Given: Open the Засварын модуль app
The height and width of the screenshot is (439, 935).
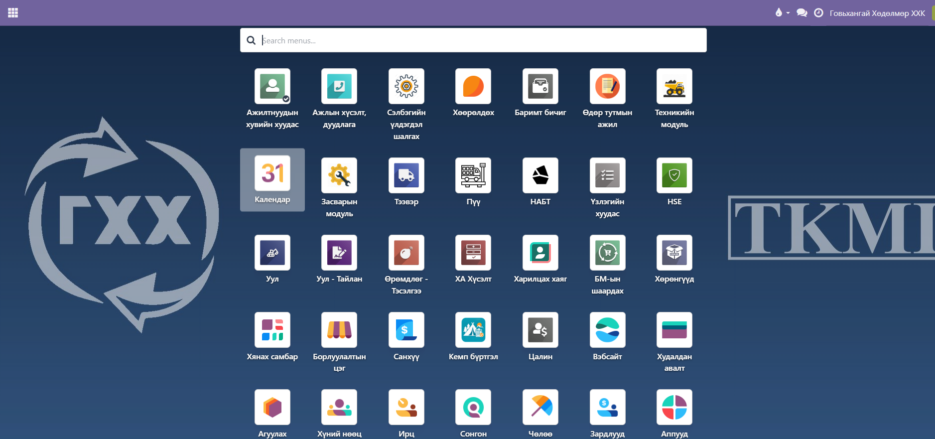Looking at the screenshot, I should (x=339, y=175).
